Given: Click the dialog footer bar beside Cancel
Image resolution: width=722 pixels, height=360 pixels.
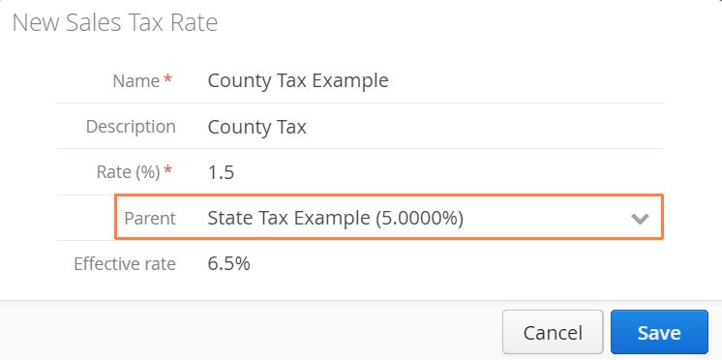Looking at the screenshot, I should 251,331.
